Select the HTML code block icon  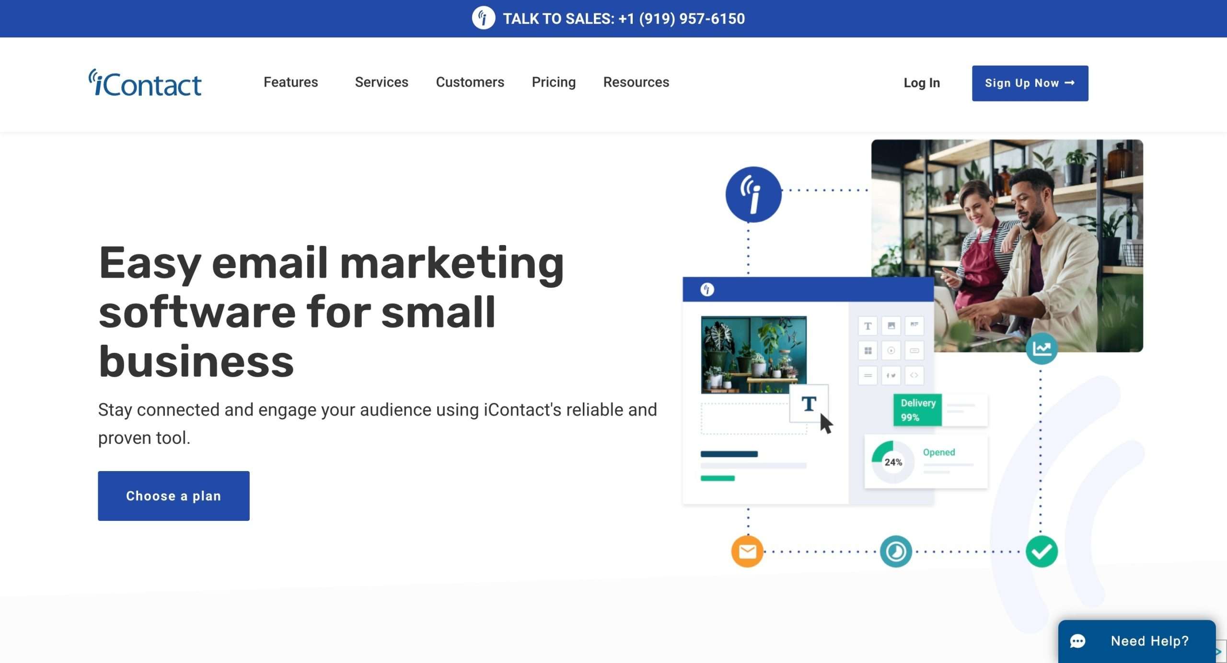point(914,375)
